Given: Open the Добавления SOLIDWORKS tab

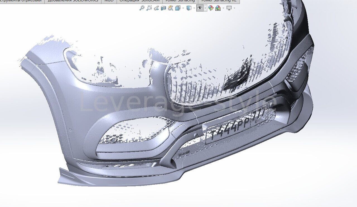Looking at the screenshot, I should coord(73,1).
